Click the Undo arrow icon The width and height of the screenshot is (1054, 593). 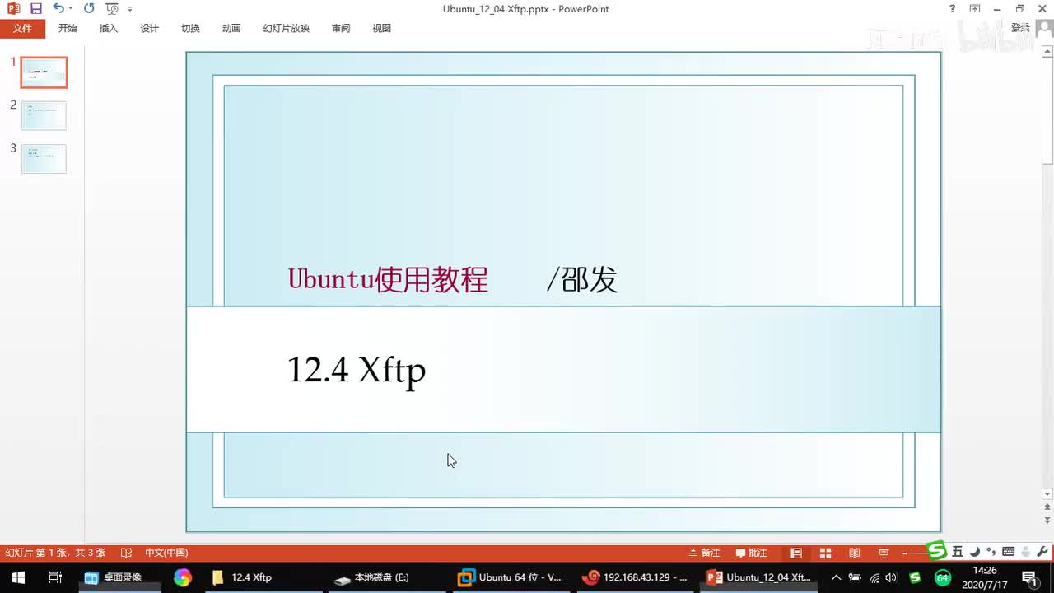[58, 9]
